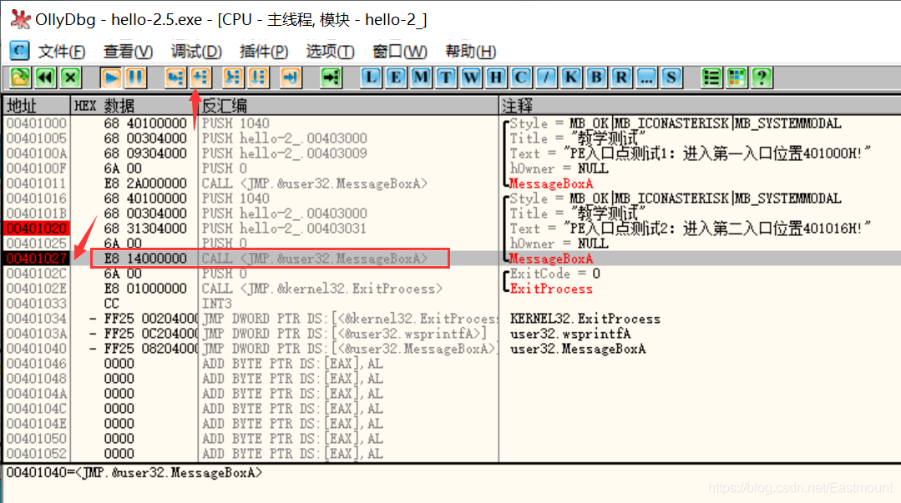Open the 帮助(H) menu
Viewport: 901px width, 503px height.
pyautogui.click(x=471, y=52)
